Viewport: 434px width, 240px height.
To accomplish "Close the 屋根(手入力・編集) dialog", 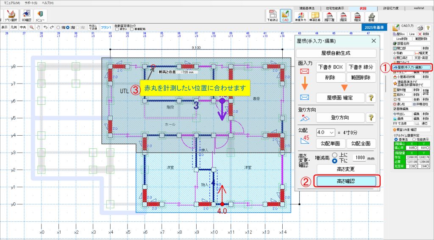I will (x=373, y=41).
